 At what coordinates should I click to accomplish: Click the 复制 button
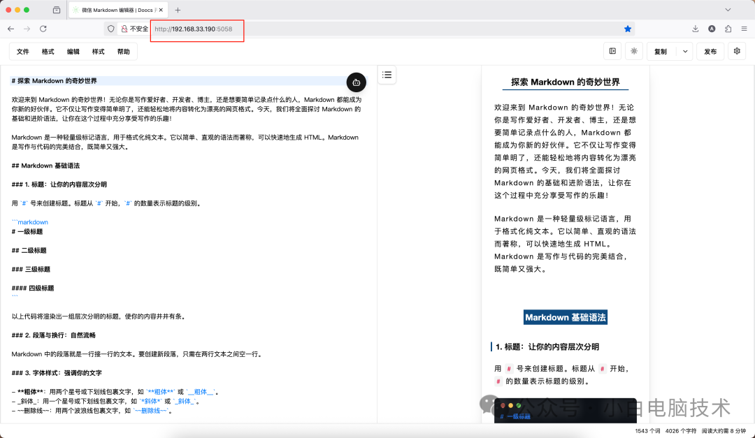click(x=661, y=52)
